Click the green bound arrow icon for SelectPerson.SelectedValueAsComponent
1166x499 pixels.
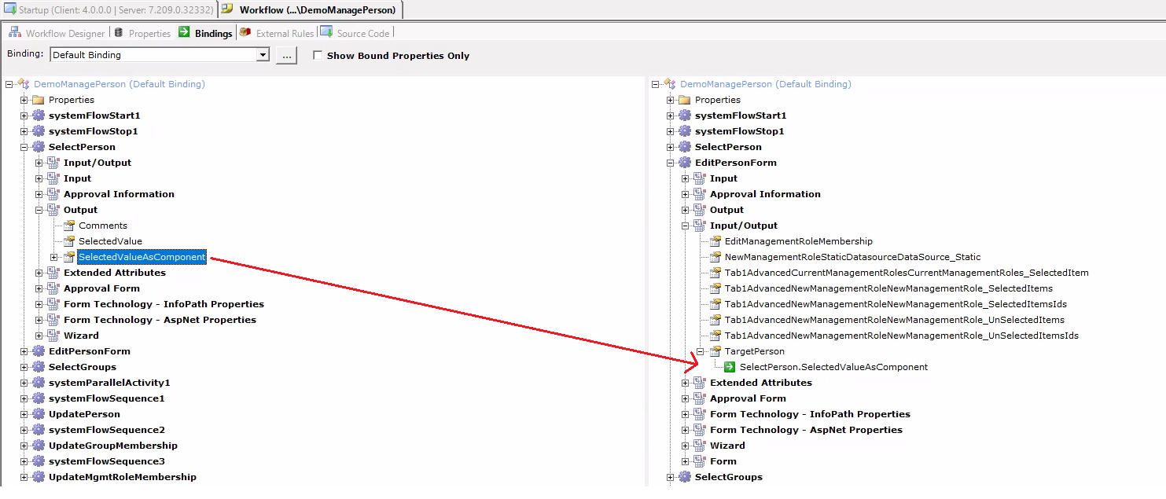click(730, 367)
